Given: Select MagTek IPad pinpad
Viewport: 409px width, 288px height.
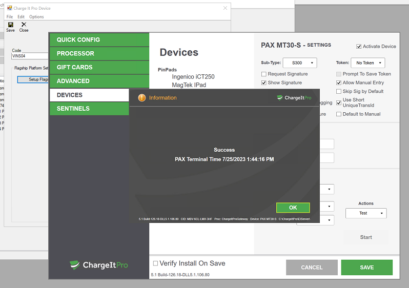Looking at the screenshot, I should 189,85.
